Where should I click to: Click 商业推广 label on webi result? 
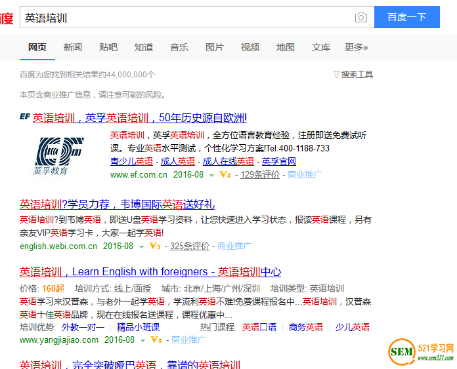pos(234,246)
